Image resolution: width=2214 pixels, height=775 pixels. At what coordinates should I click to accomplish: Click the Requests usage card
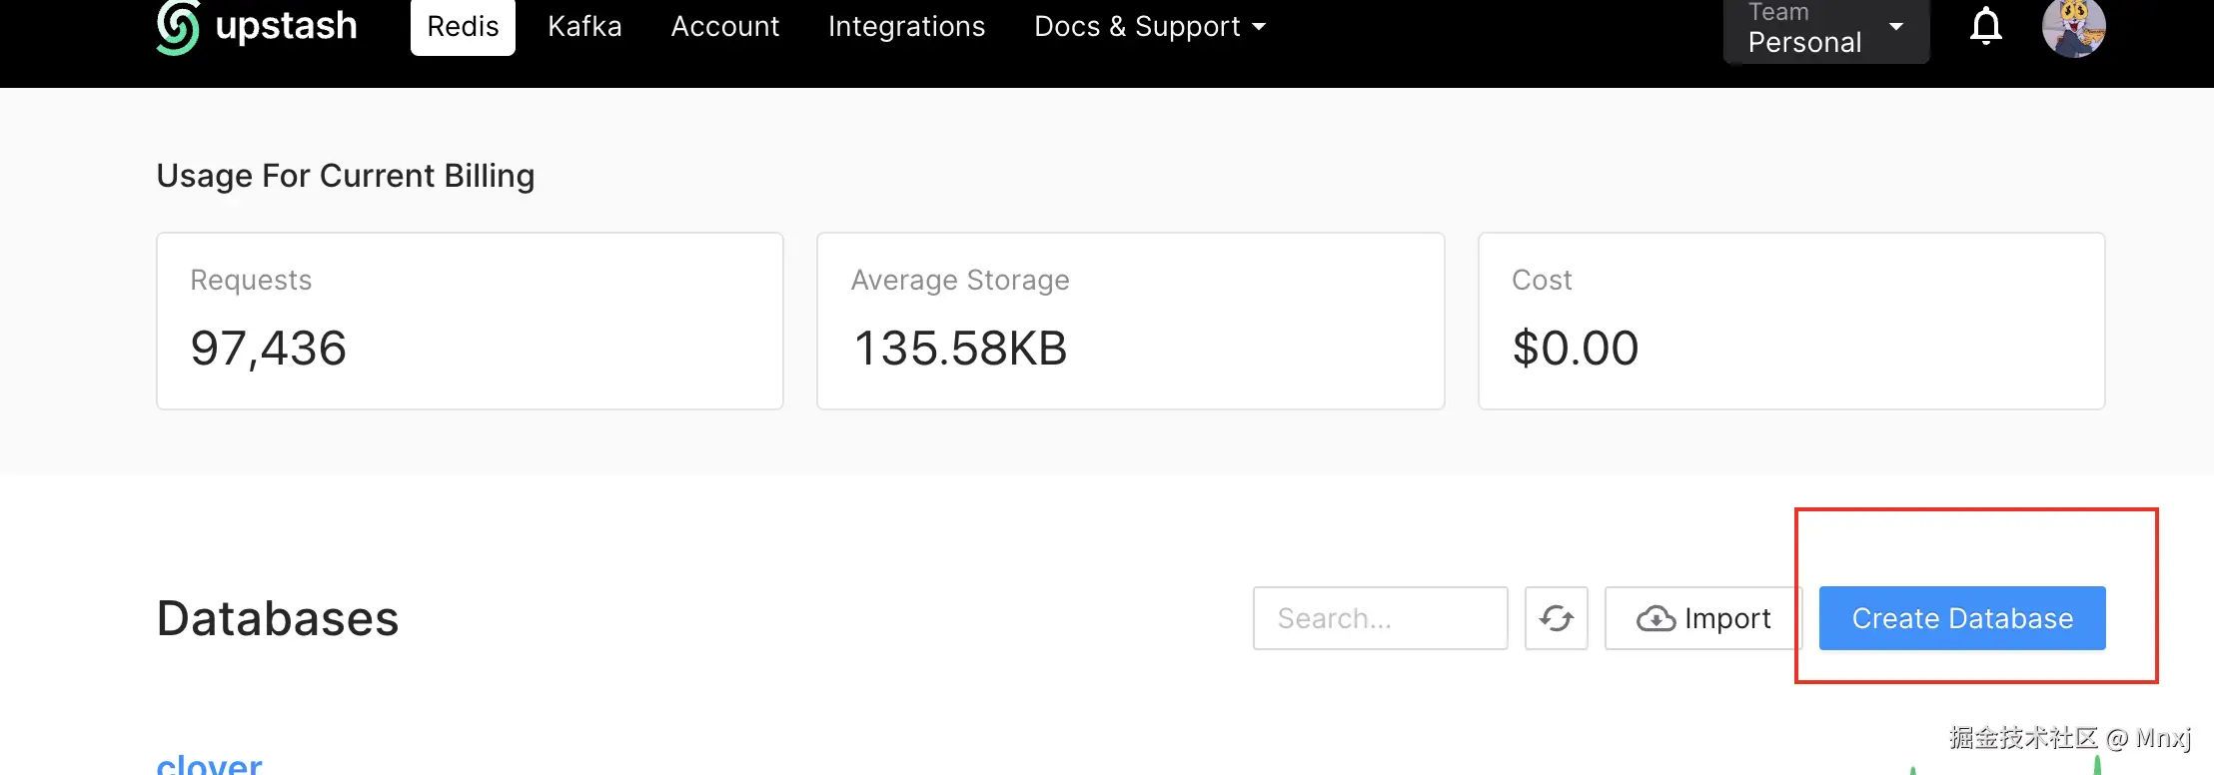pos(470,321)
